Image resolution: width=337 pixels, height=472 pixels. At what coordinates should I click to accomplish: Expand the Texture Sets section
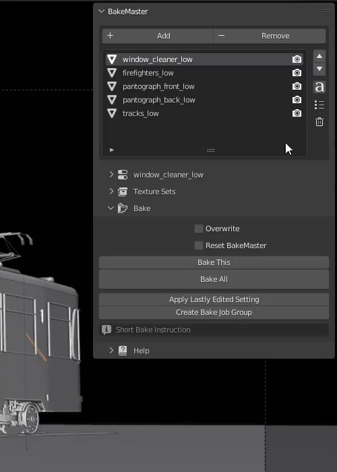point(111,191)
